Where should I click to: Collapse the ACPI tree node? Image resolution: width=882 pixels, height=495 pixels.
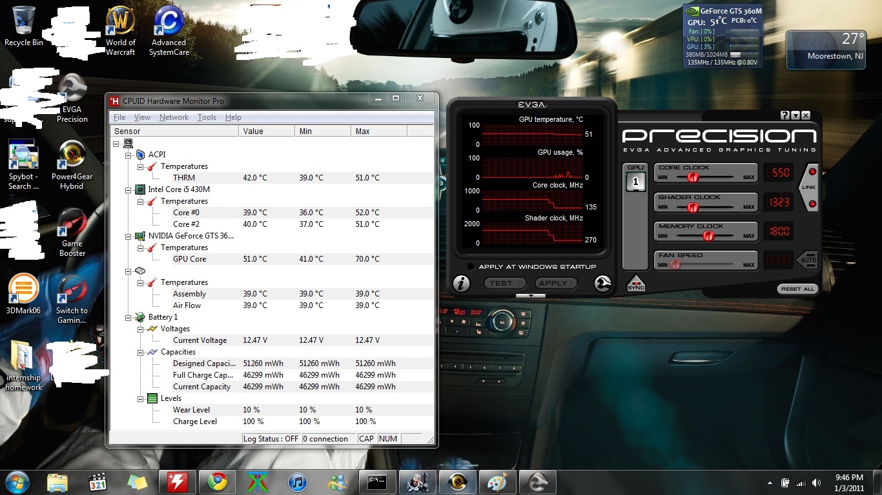coord(128,155)
